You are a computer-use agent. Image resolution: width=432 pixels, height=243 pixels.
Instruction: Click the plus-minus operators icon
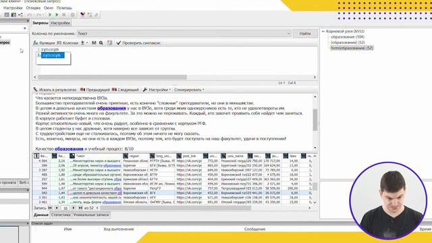[x=82, y=43]
